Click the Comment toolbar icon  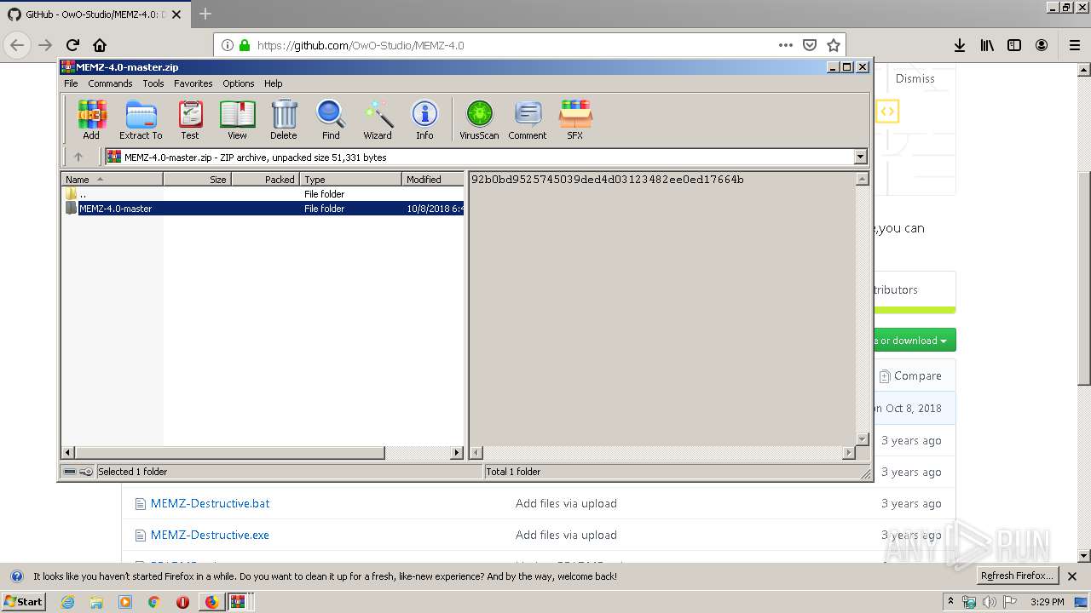pos(528,119)
